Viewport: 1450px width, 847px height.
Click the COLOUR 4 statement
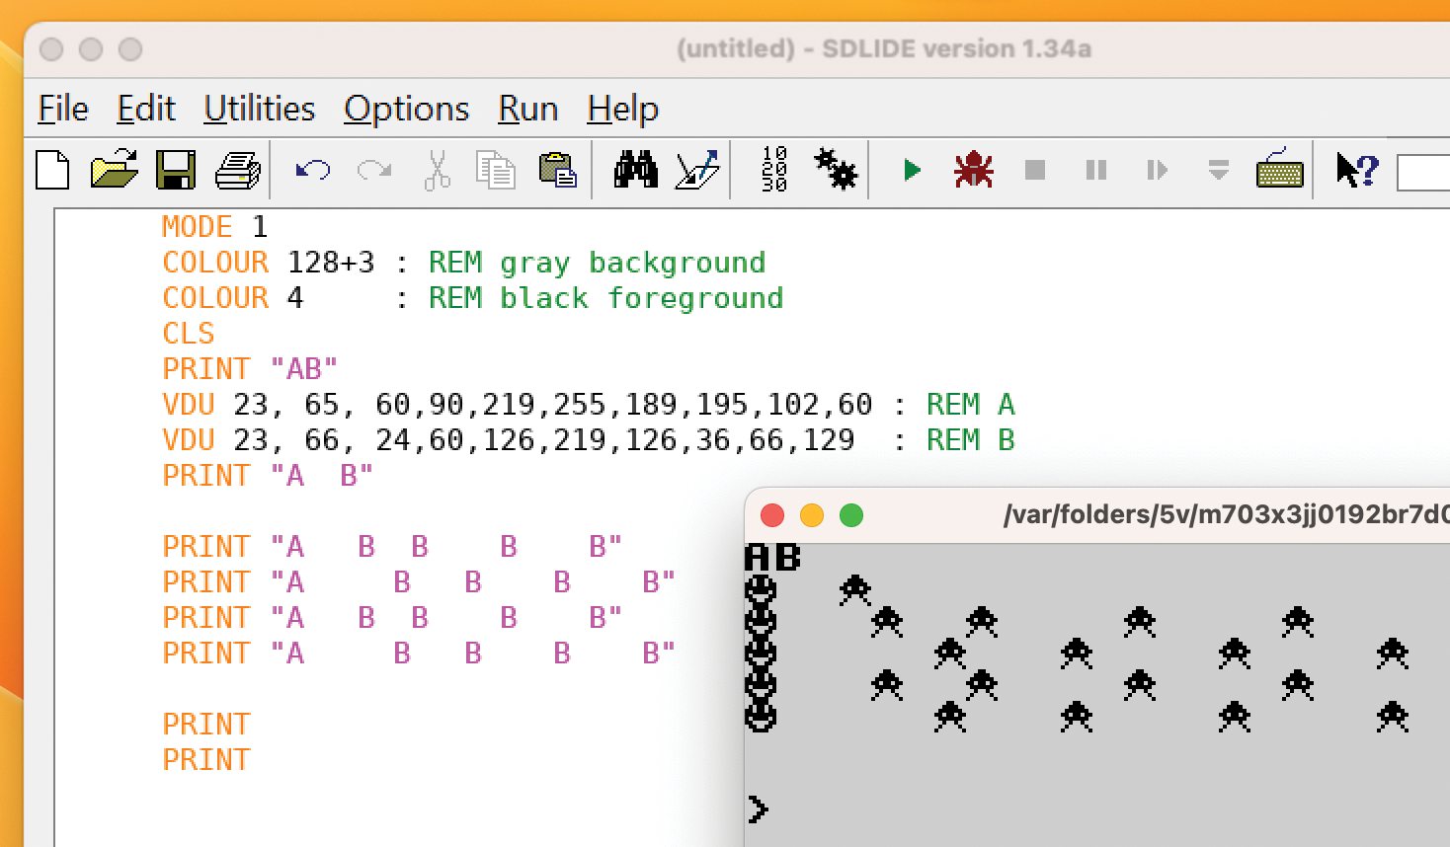click(232, 298)
